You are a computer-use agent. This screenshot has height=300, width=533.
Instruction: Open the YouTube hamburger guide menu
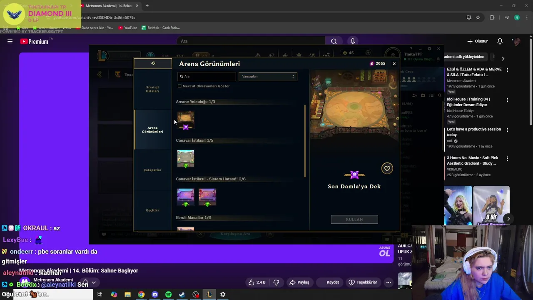[x=10, y=41]
